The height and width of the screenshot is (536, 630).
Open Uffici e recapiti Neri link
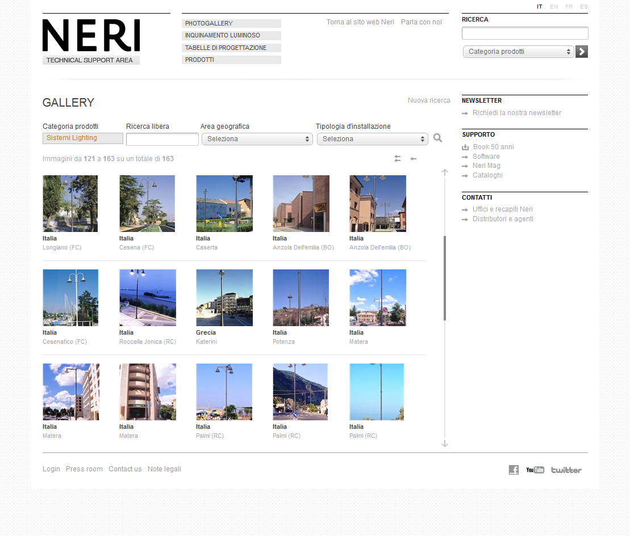tap(503, 209)
